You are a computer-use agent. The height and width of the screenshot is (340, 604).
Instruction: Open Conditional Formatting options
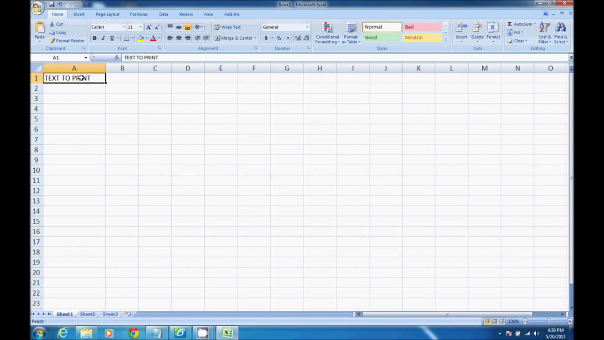[x=327, y=32]
